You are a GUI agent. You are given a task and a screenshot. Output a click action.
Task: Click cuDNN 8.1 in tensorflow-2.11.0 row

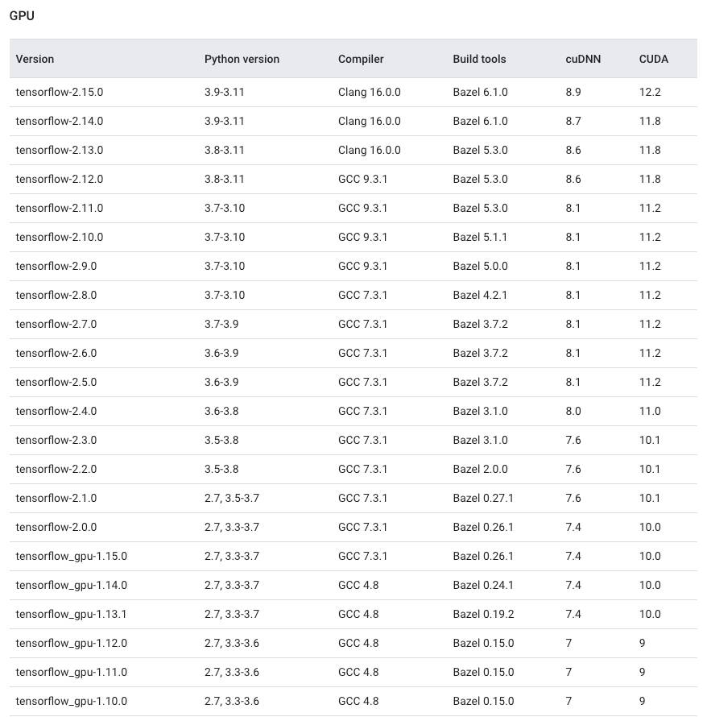573,208
